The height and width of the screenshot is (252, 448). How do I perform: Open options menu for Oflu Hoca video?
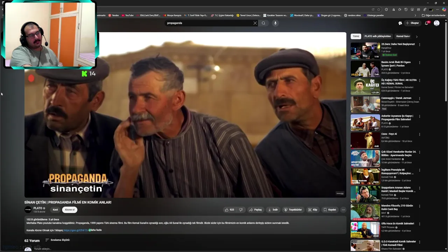click(x=419, y=224)
